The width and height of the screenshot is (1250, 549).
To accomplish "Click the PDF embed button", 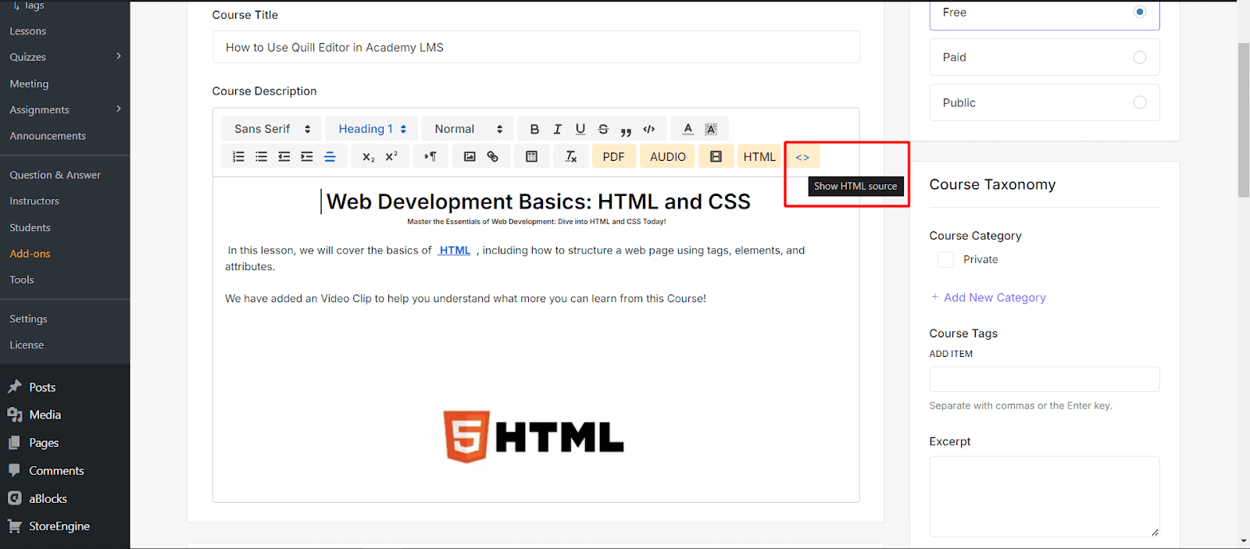I will (613, 157).
